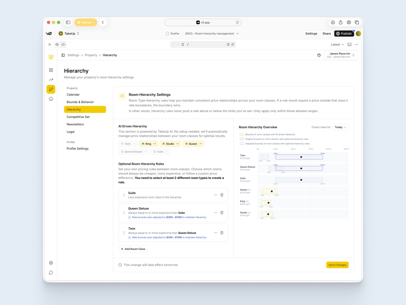
Task: Click the v0.app browser address bar
Action: pyautogui.click(x=203, y=22)
